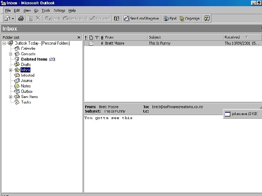Click the recipient email address in preview
The image size is (262, 196).
click(x=178, y=107)
